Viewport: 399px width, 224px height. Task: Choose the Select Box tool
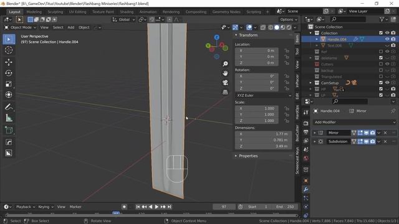[x=9, y=39]
